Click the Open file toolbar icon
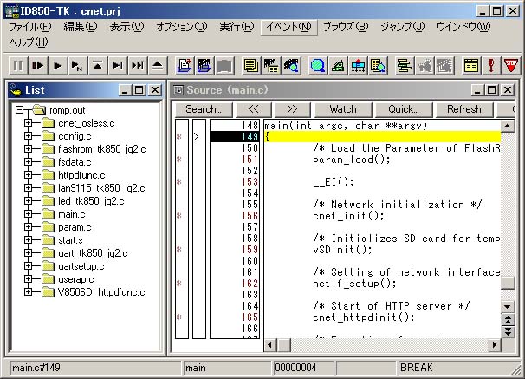Viewport: 525px width, 379px height. click(x=184, y=65)
